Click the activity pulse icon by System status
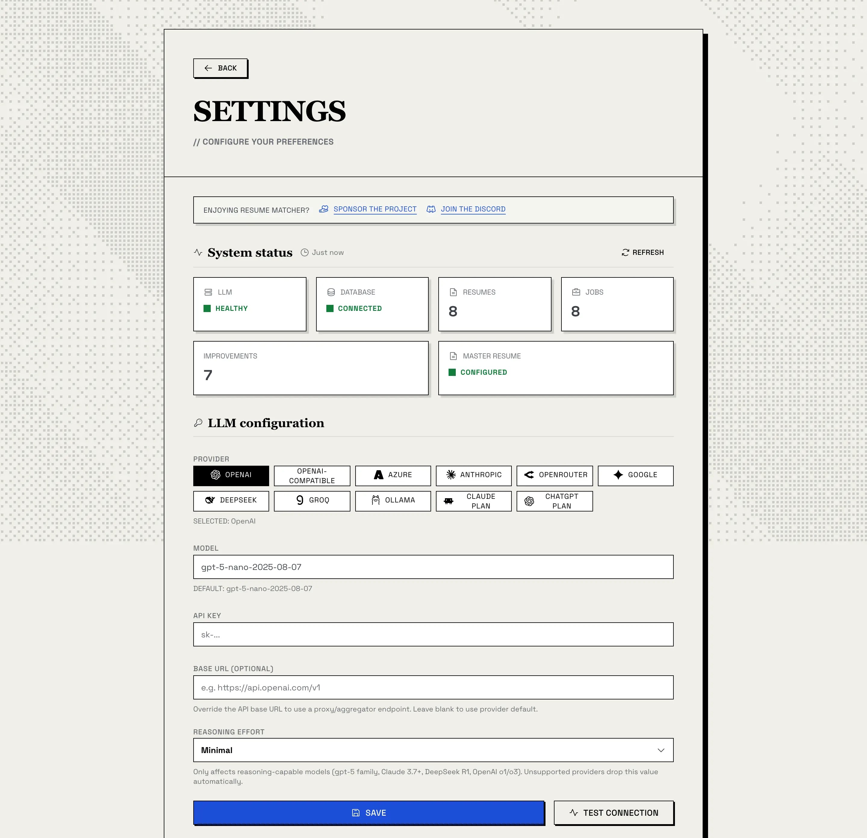Viewport: 867px width, 838px height. click(x=198, y=252)
